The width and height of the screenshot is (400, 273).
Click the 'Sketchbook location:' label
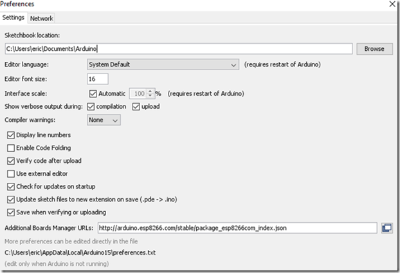32,35
